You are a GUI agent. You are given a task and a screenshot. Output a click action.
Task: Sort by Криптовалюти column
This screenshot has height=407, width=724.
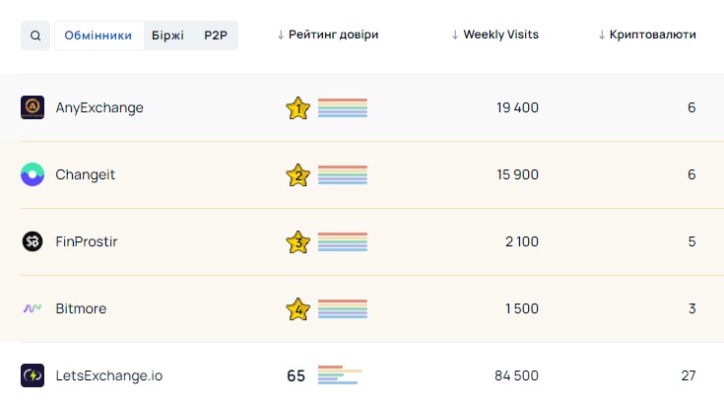coord(646,34)
